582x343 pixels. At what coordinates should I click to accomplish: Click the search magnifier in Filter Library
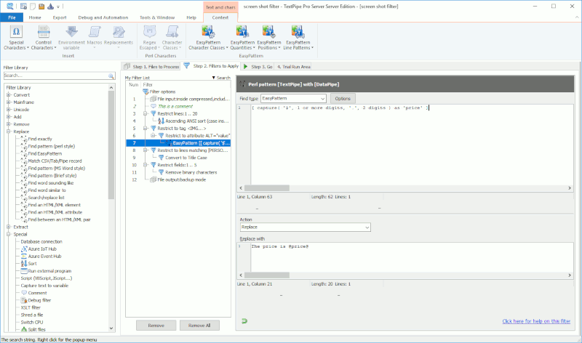click(111, 76)
